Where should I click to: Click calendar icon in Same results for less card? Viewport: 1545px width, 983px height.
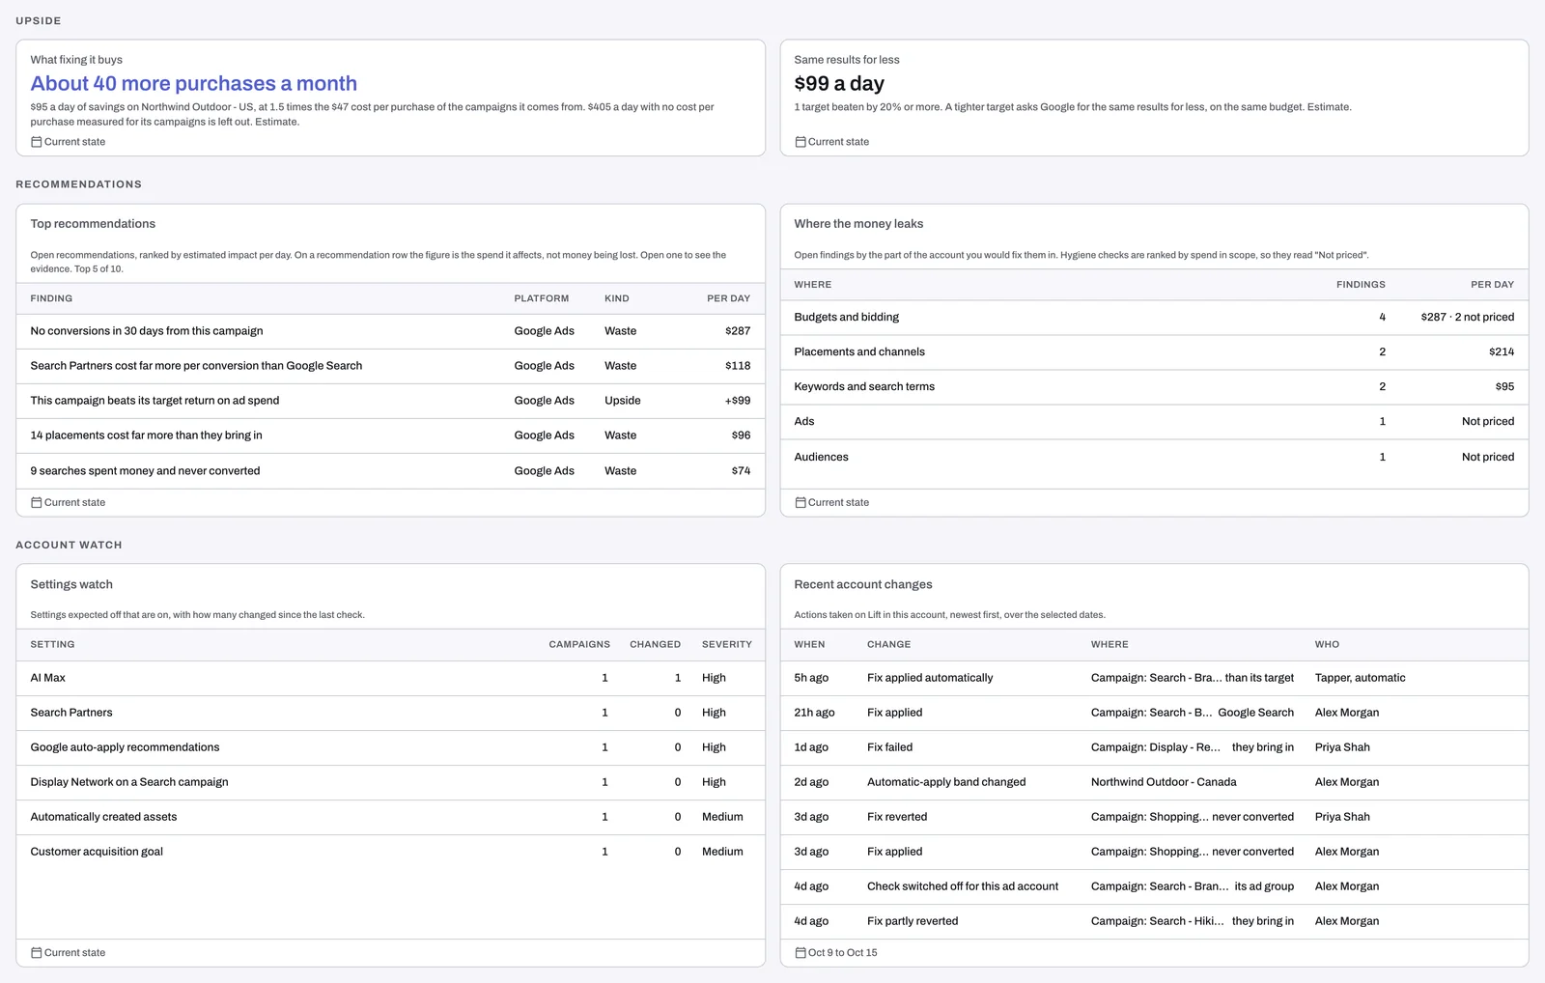coord(800,142)
